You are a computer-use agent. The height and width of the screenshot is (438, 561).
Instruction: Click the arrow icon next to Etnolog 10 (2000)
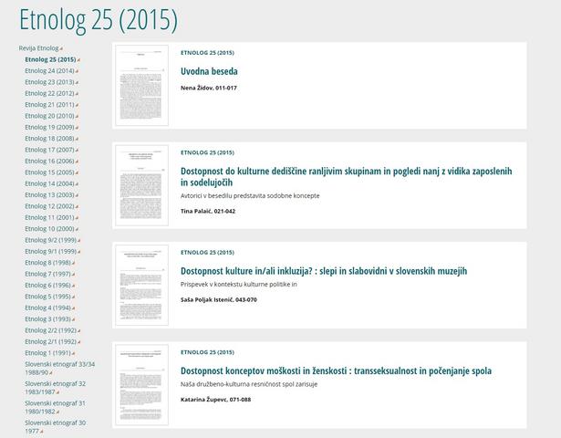click(78, 229)
